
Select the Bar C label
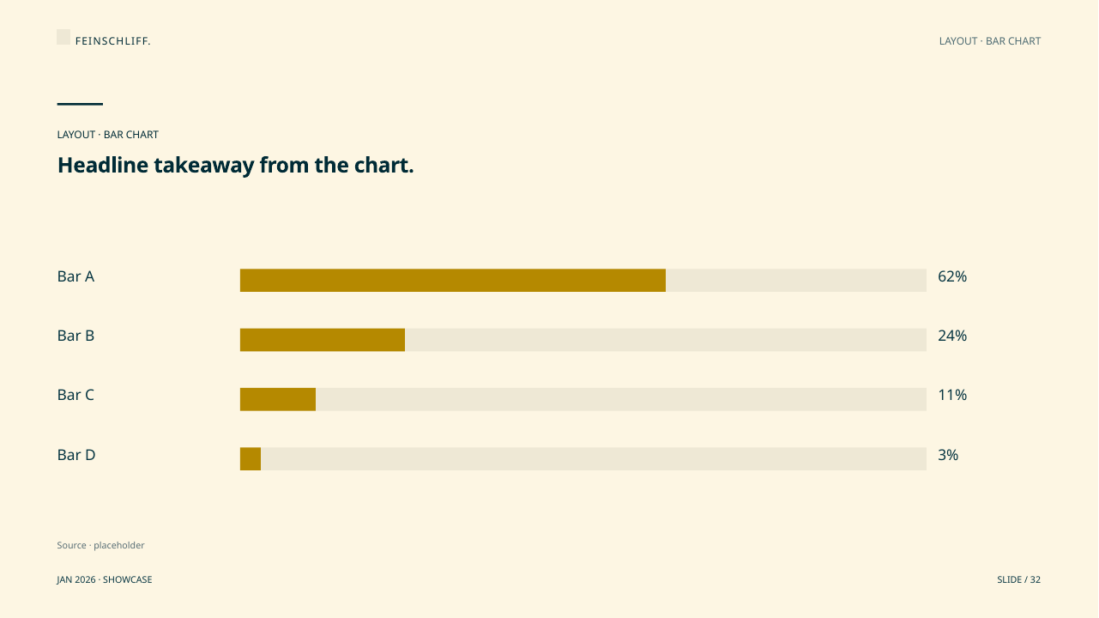(75, 395)
